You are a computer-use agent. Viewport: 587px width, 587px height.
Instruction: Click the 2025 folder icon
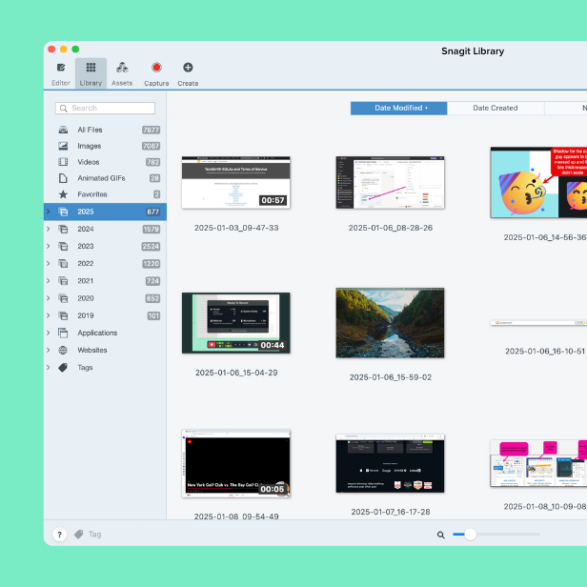pos(63,212)
